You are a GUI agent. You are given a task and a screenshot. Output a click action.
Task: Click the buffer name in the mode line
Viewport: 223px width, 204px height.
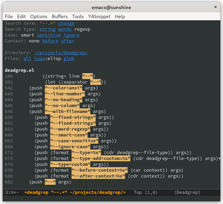click(75, 192)
